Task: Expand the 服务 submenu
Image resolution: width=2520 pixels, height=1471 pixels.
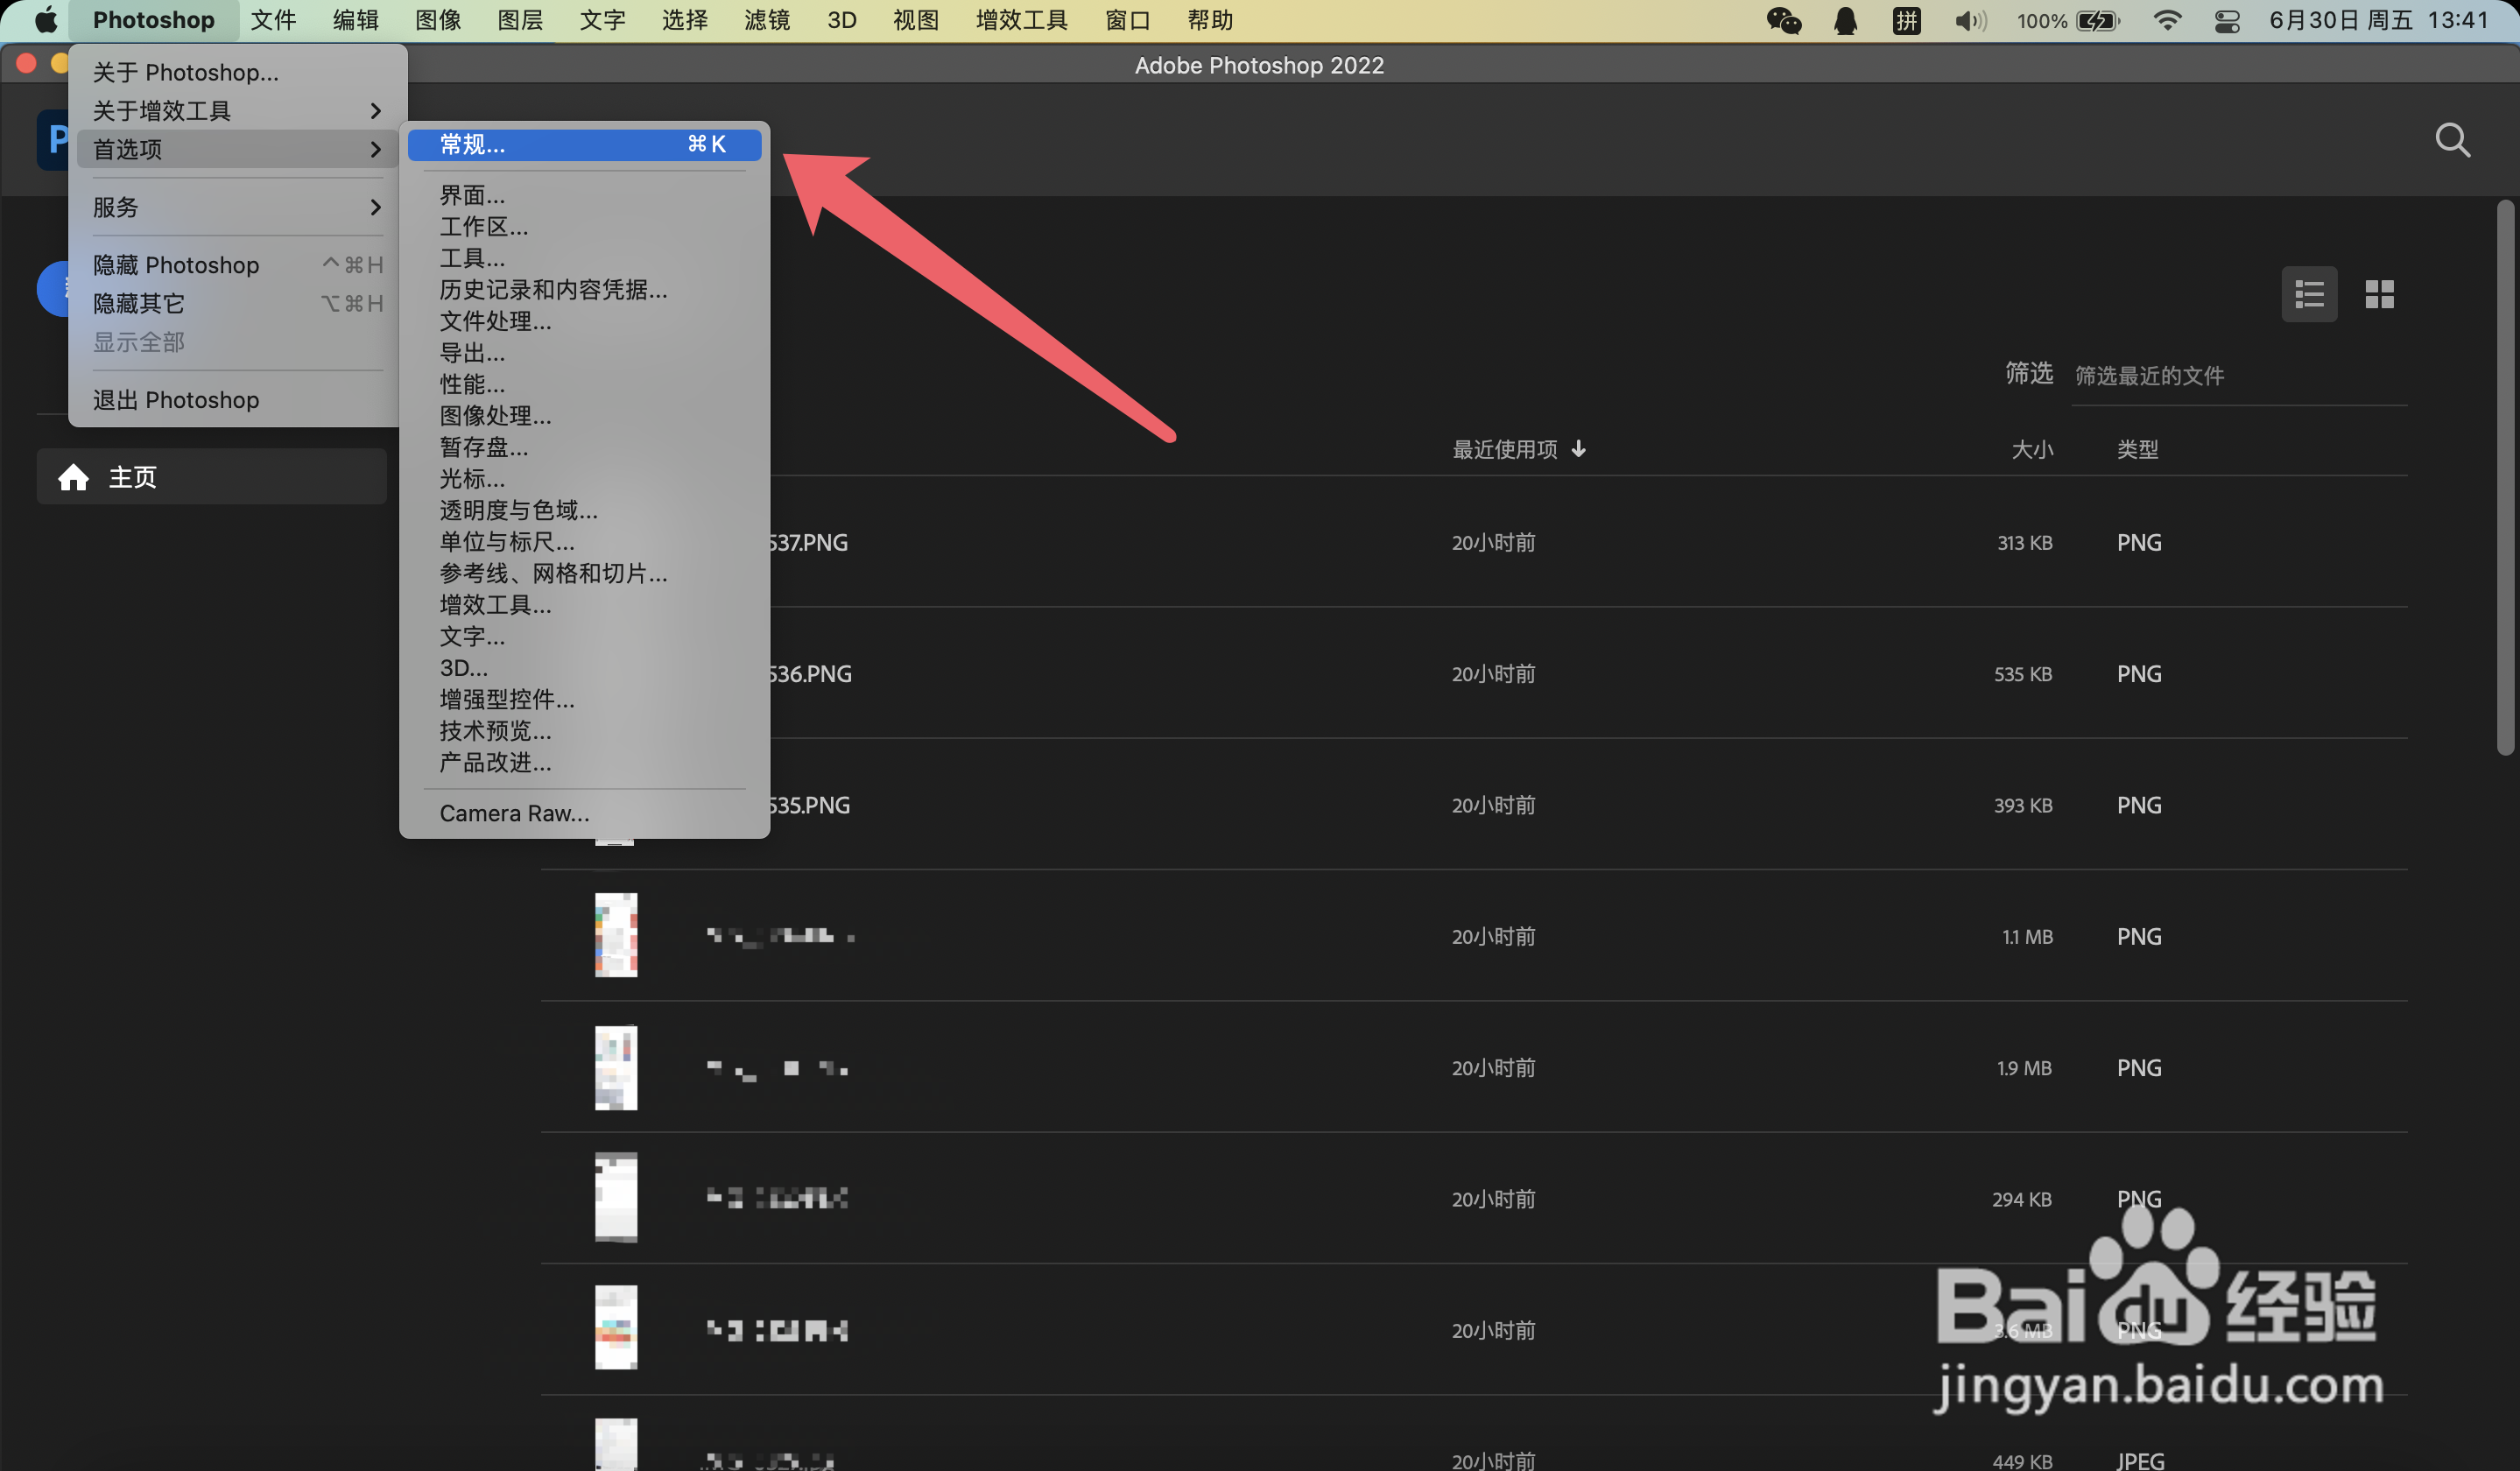Action: pyautogui.click(x=375, y=207)
